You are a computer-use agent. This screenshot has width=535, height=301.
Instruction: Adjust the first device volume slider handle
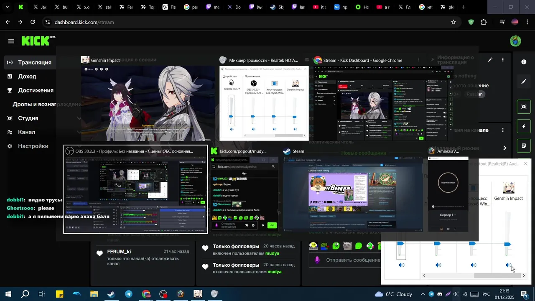(401, 243)
